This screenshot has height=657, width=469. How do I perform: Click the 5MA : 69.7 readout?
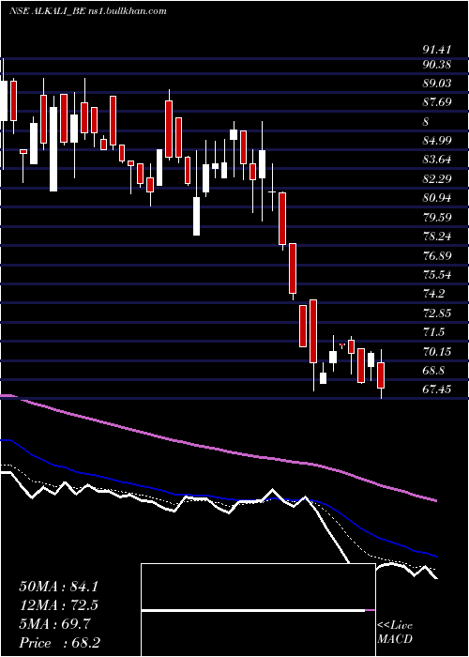pyautogui.click(x=54, y=624)
